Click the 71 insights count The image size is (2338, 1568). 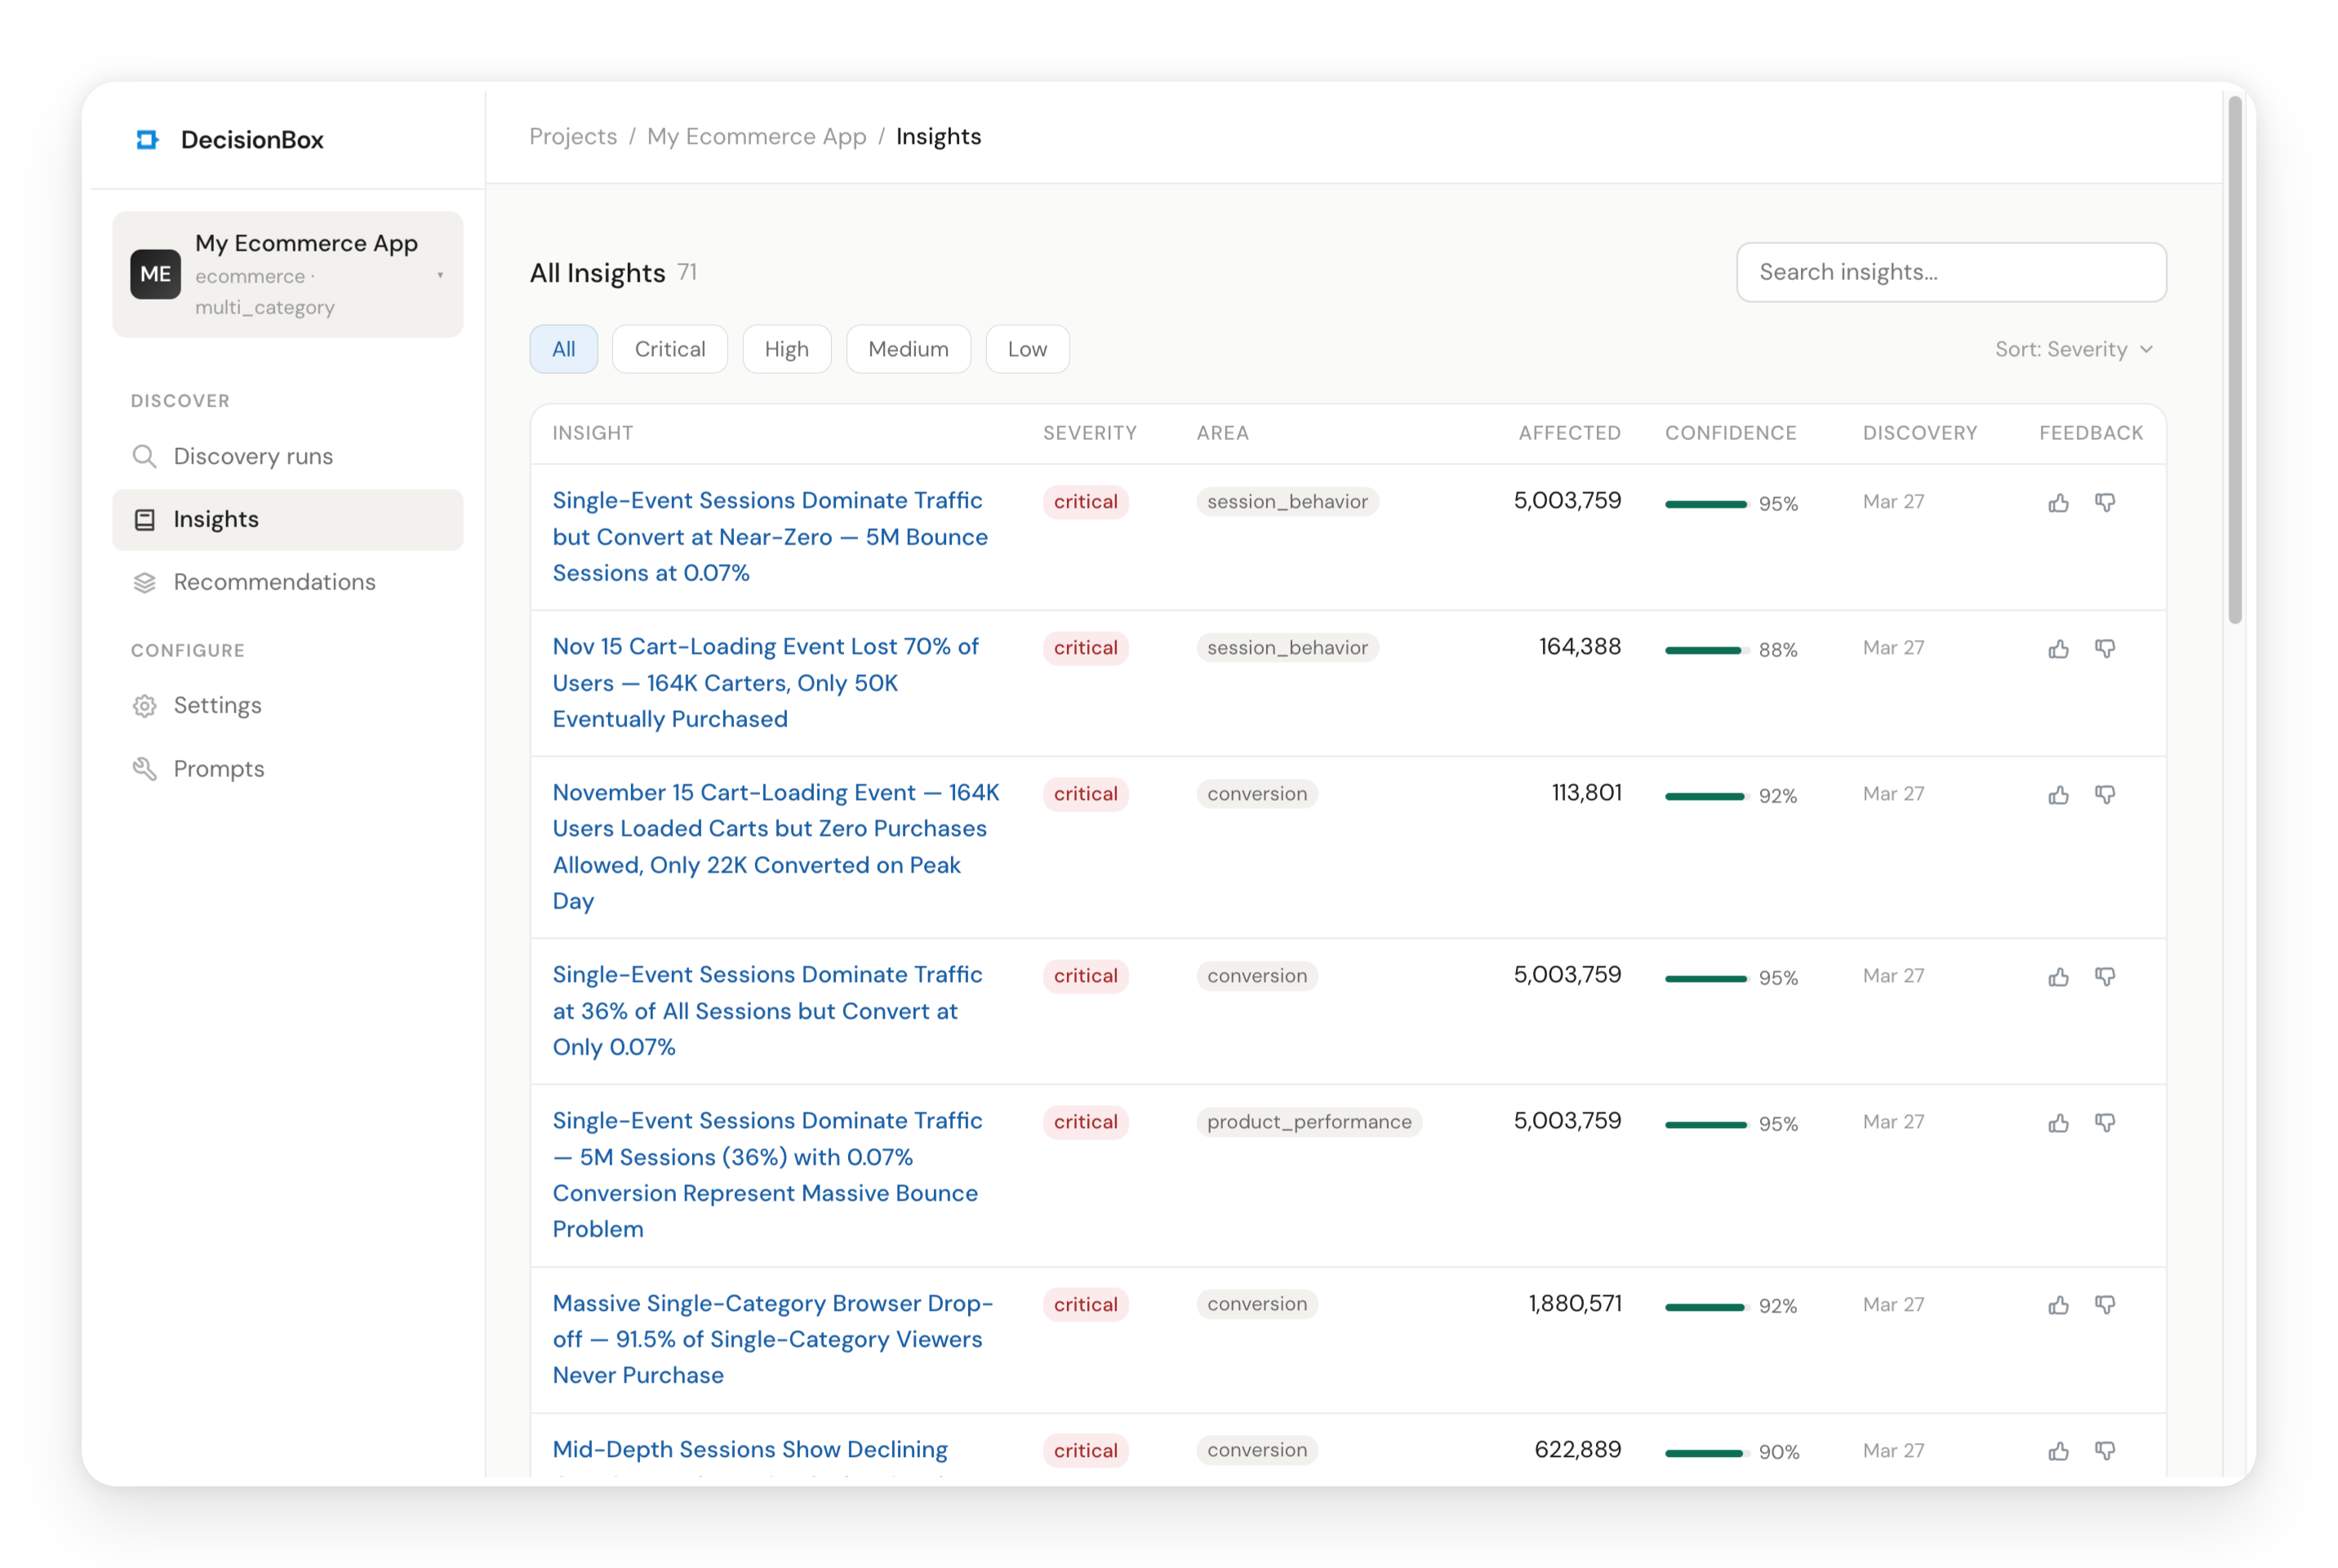(x=687, y=272)
